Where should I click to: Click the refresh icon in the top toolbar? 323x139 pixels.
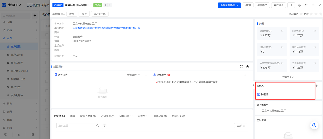[306, 5]
